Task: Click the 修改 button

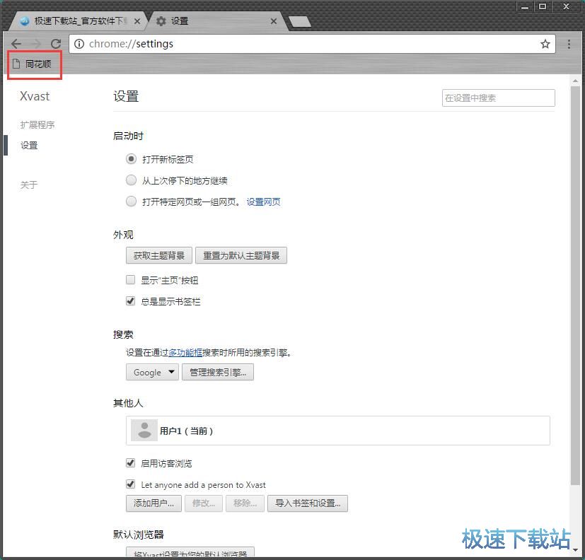Action: pos(203,503)
